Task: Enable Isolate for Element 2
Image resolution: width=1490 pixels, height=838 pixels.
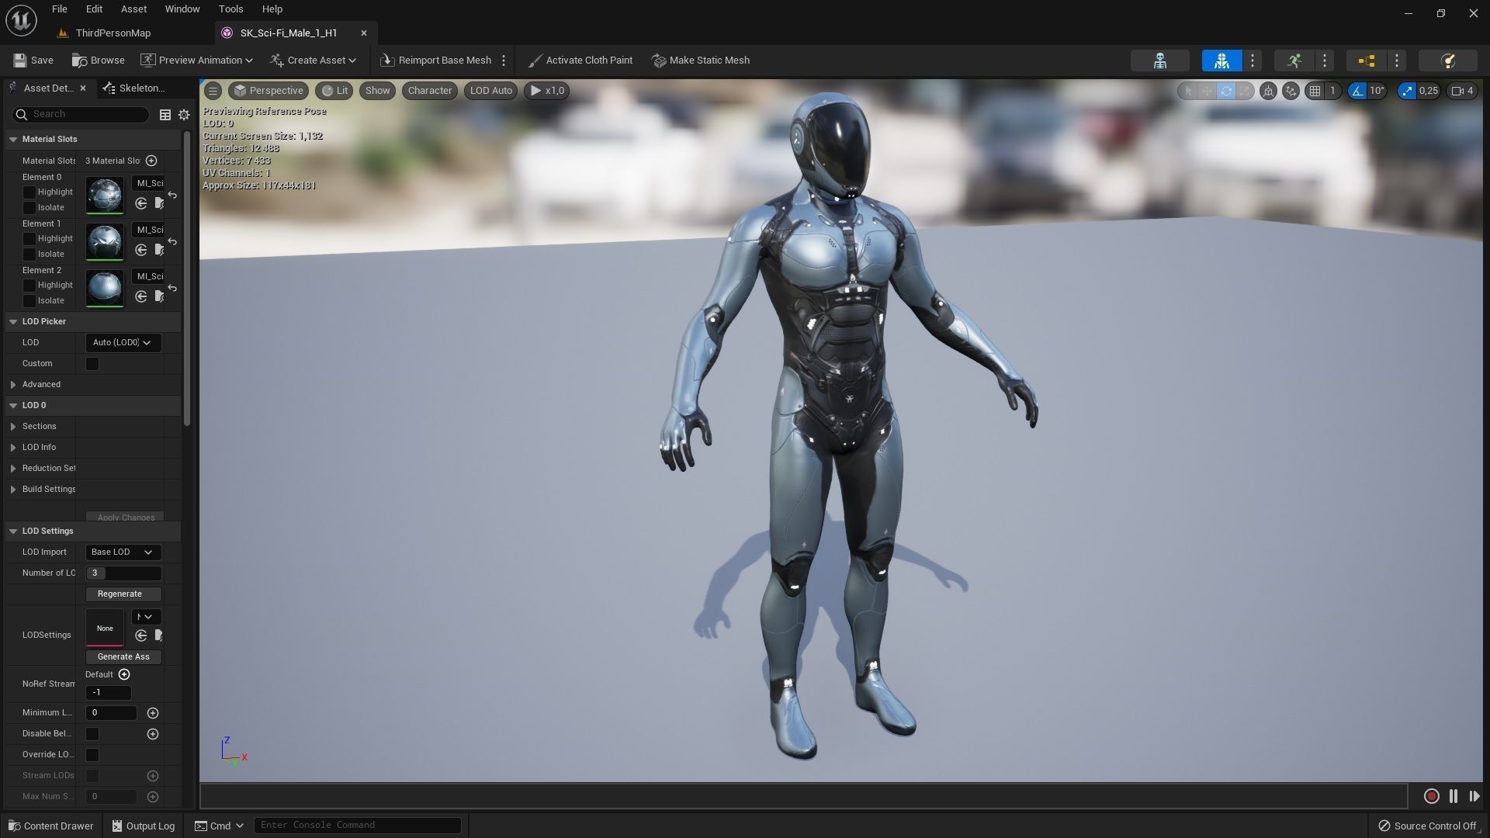Action: pyautogui.click(x=29, y=300)
